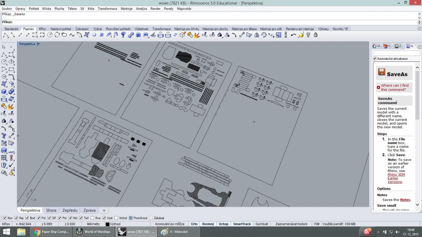The image size is (422, 237).
Task: Toggle the Nej osnap checkbox
Action: point(16,218)
